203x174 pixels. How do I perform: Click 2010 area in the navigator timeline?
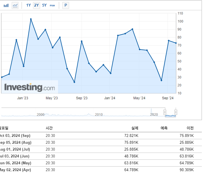click(x=99, y=114)
